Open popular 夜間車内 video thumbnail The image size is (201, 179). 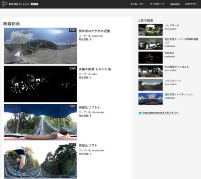point(151,57)
